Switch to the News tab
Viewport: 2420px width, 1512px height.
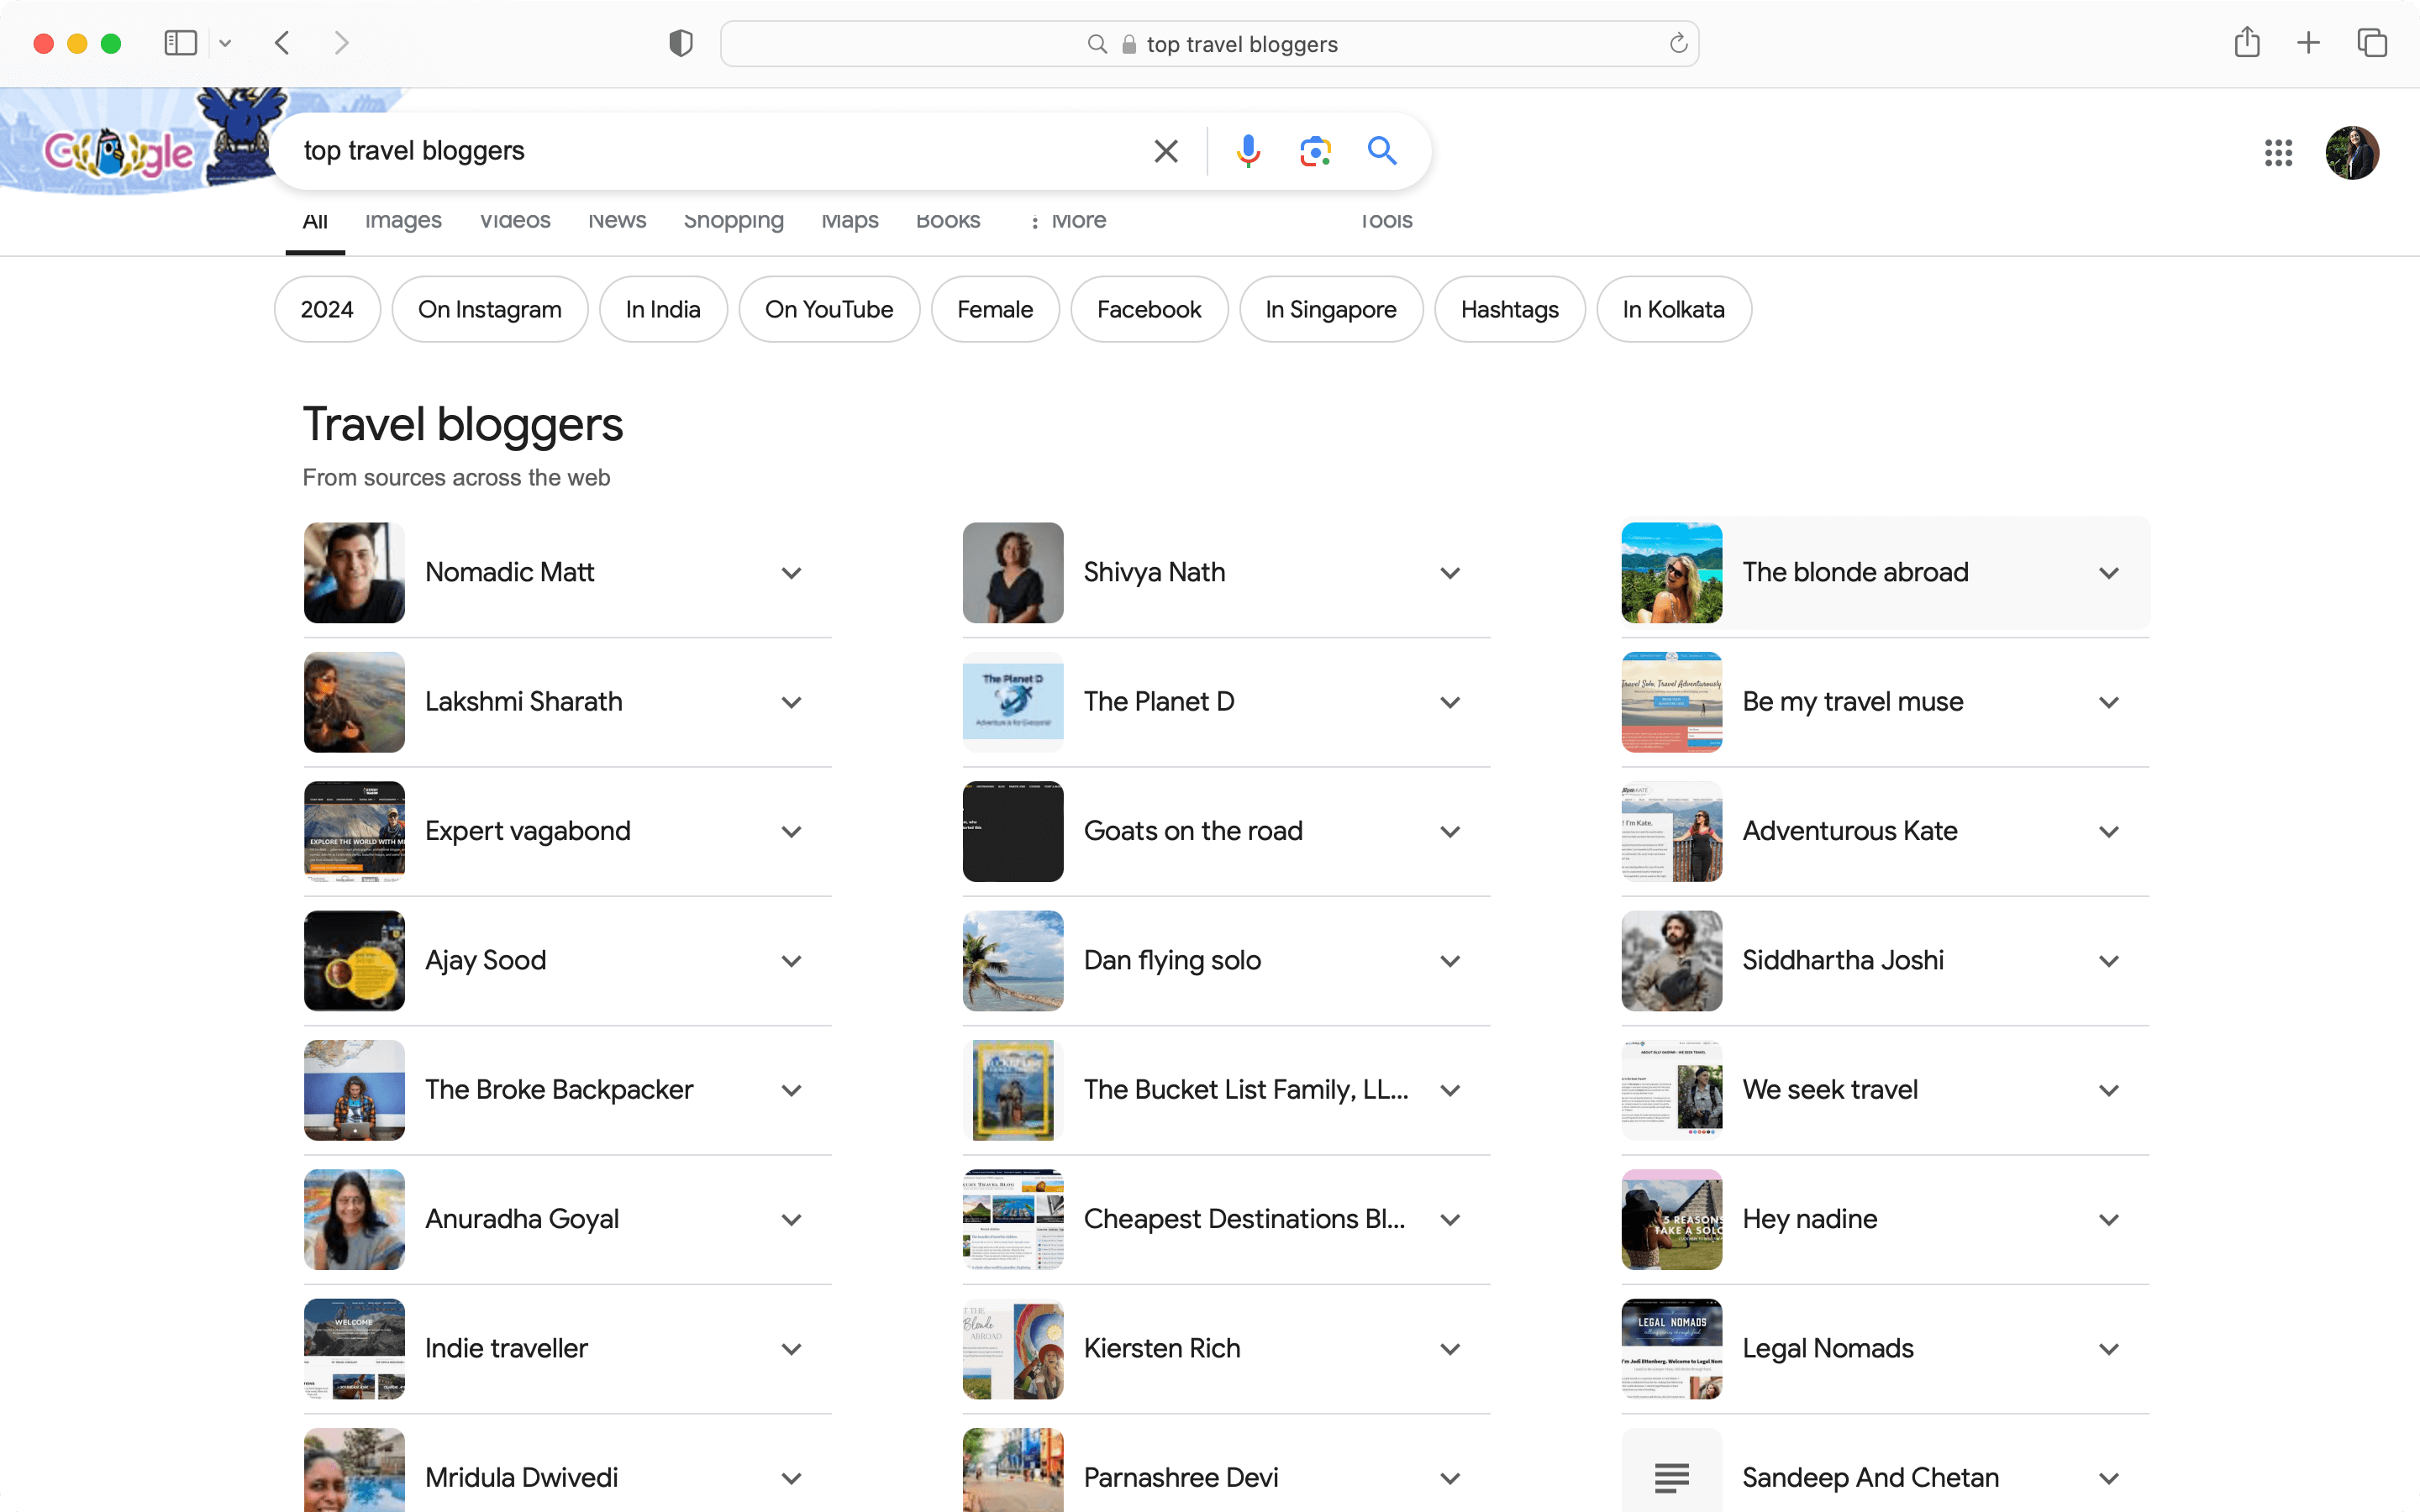[x=617, y=221]
